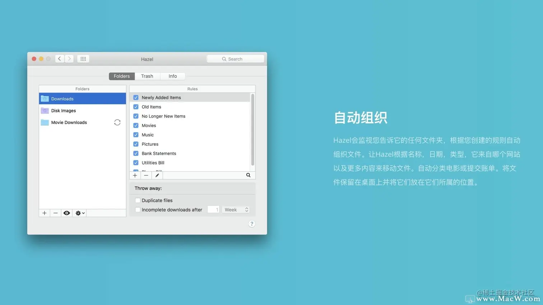Image resolution: width=543 pixels, height=305 pixels.
Task: Uncheck the Pictures rule
Action: pos(136,144)
